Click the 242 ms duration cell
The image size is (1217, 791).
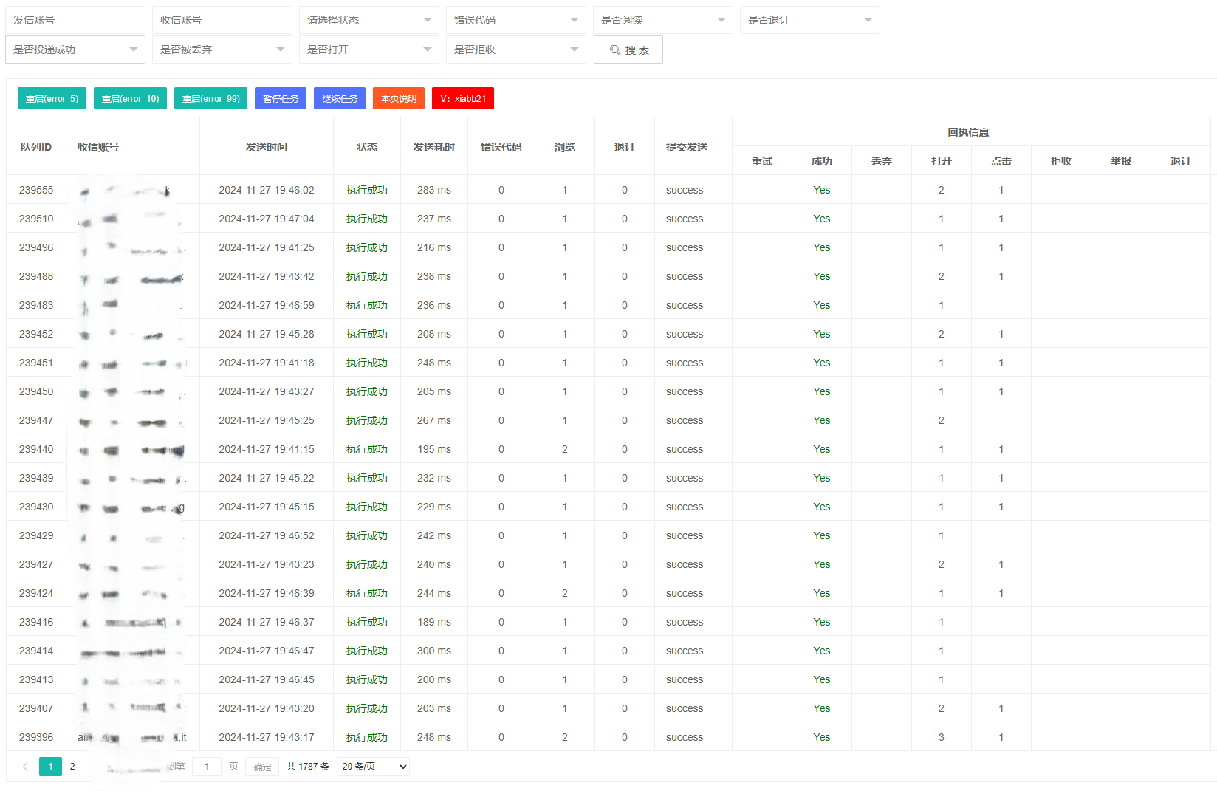pos(434,535)
